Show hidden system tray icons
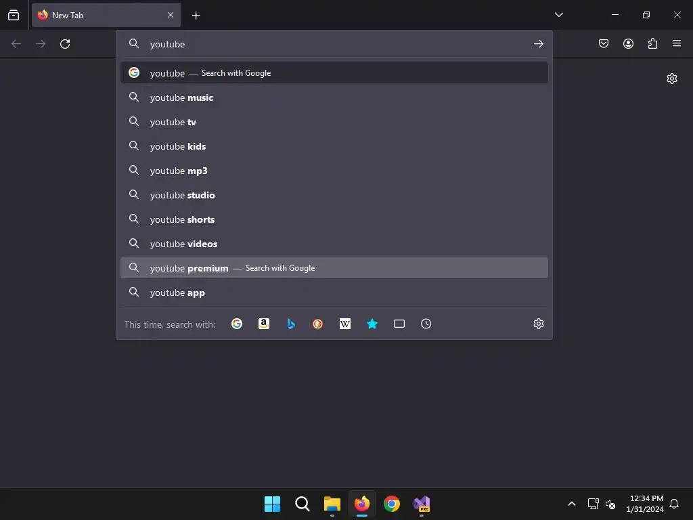This screenshot has width=693, height=520. click(x=571, y=504)
